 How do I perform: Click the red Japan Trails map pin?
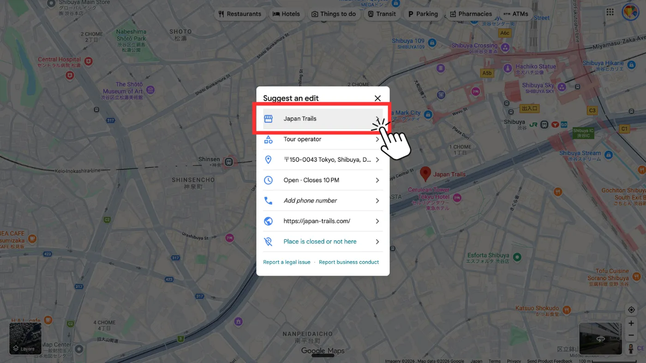click(425, 174)
